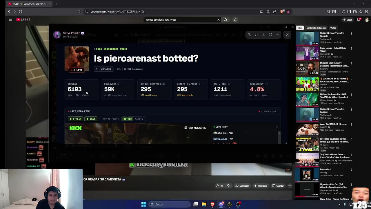The image size is (371, 209).
Task: Go back in browser history
Action: coord(9,12)
